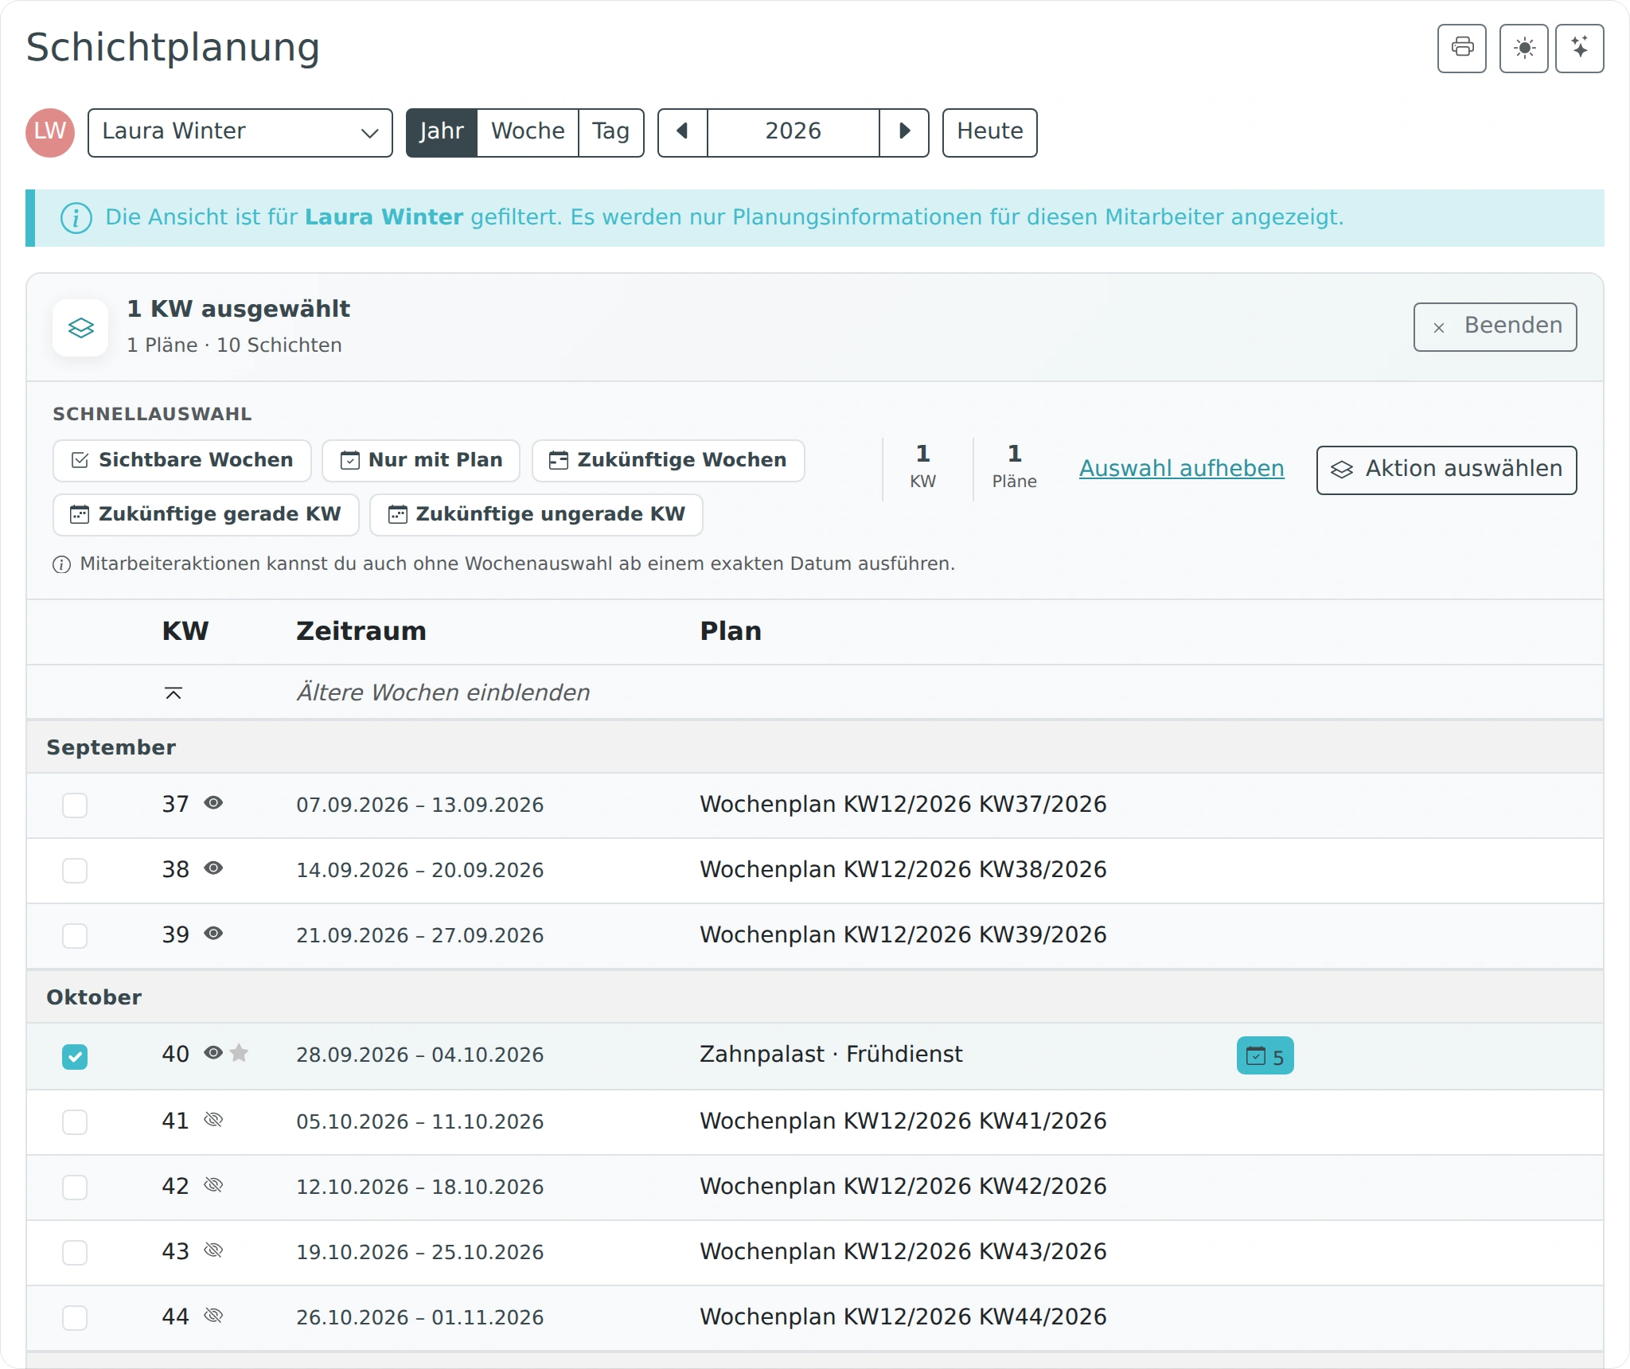Click the LW avatar circle

[50, 132]
